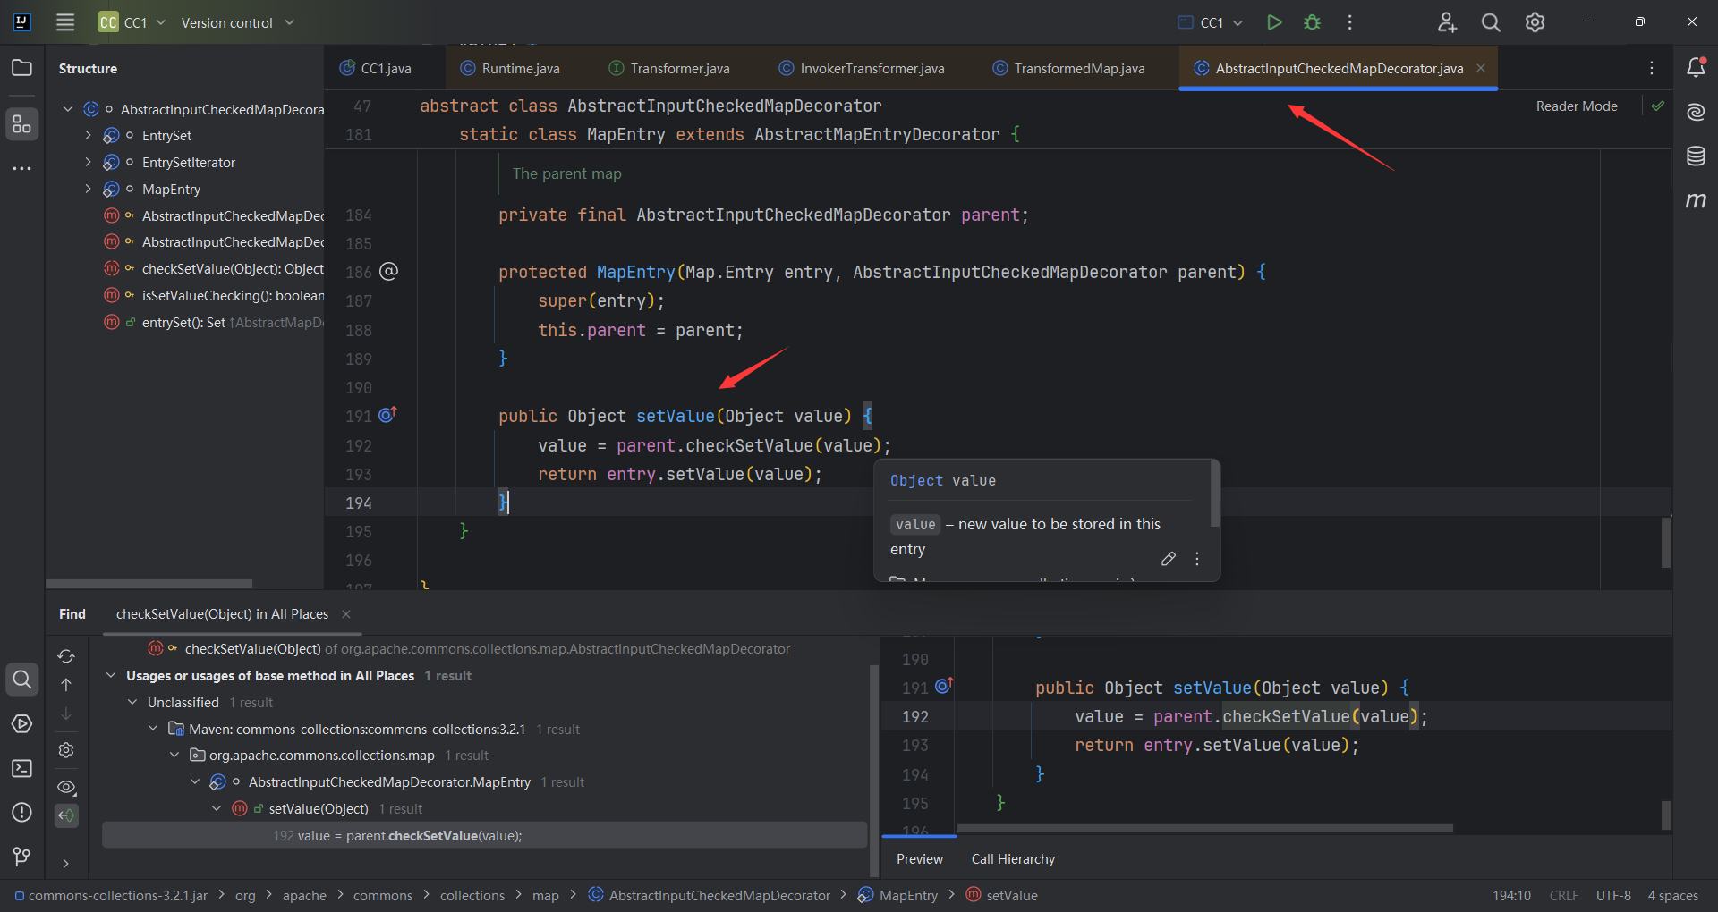Open the Project tool window folder icon

(21, 68)
